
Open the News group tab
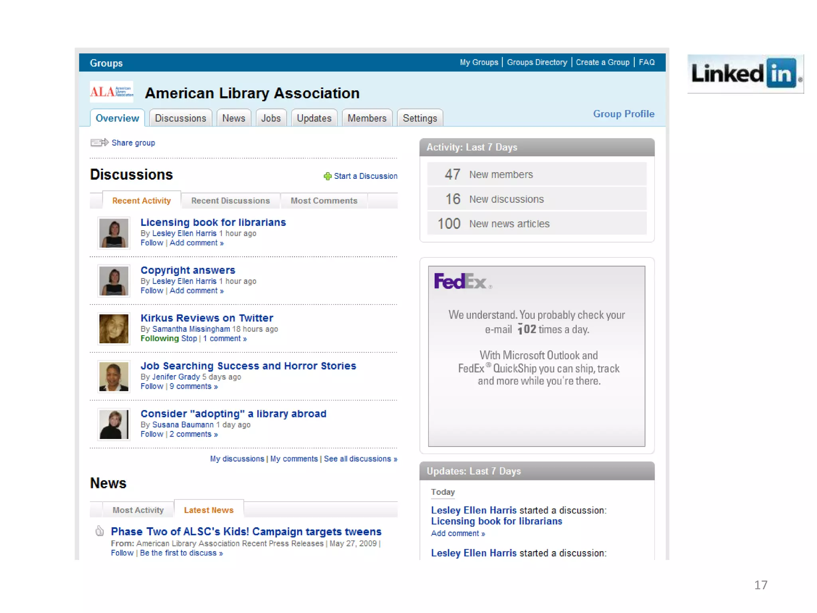(x=234, y=118)
